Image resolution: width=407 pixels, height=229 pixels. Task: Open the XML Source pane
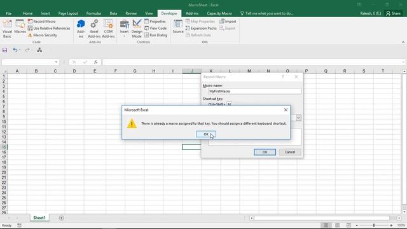coord(178,27)
